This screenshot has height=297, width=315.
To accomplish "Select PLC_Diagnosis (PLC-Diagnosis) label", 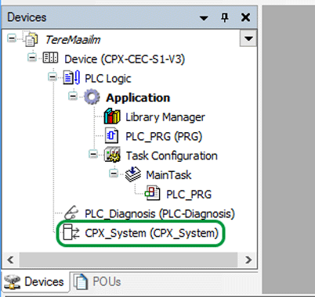I will [x=160, y=214].
